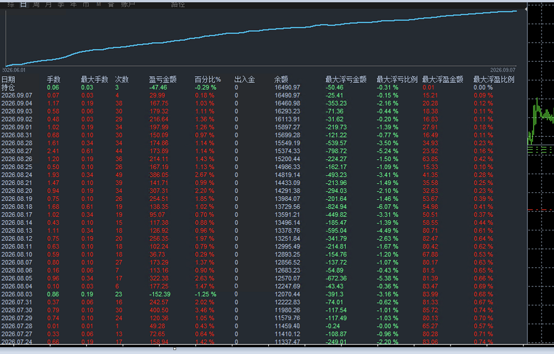Select the 2026.08.21 date row
Screen dimensions: 554x354
(16, 183)
